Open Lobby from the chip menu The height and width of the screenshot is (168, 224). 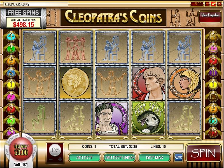coord(29,138)
